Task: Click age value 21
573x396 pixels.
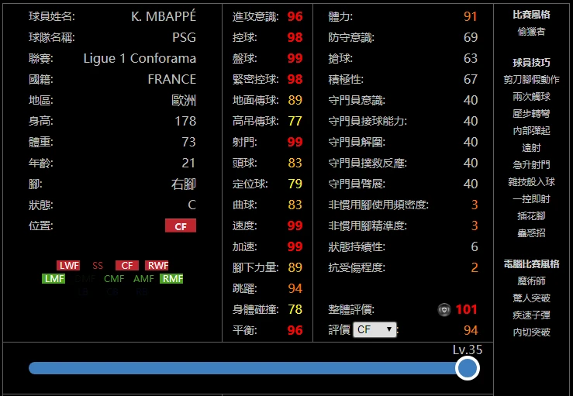Action: [x=188, y=163]
